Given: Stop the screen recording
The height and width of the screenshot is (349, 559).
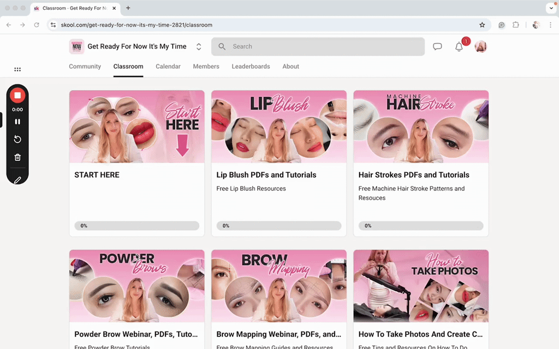Looking at the screenshot, I should [x=17, y=95].
